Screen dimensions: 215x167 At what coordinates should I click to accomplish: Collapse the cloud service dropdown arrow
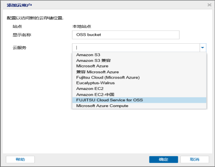(203, 47)
